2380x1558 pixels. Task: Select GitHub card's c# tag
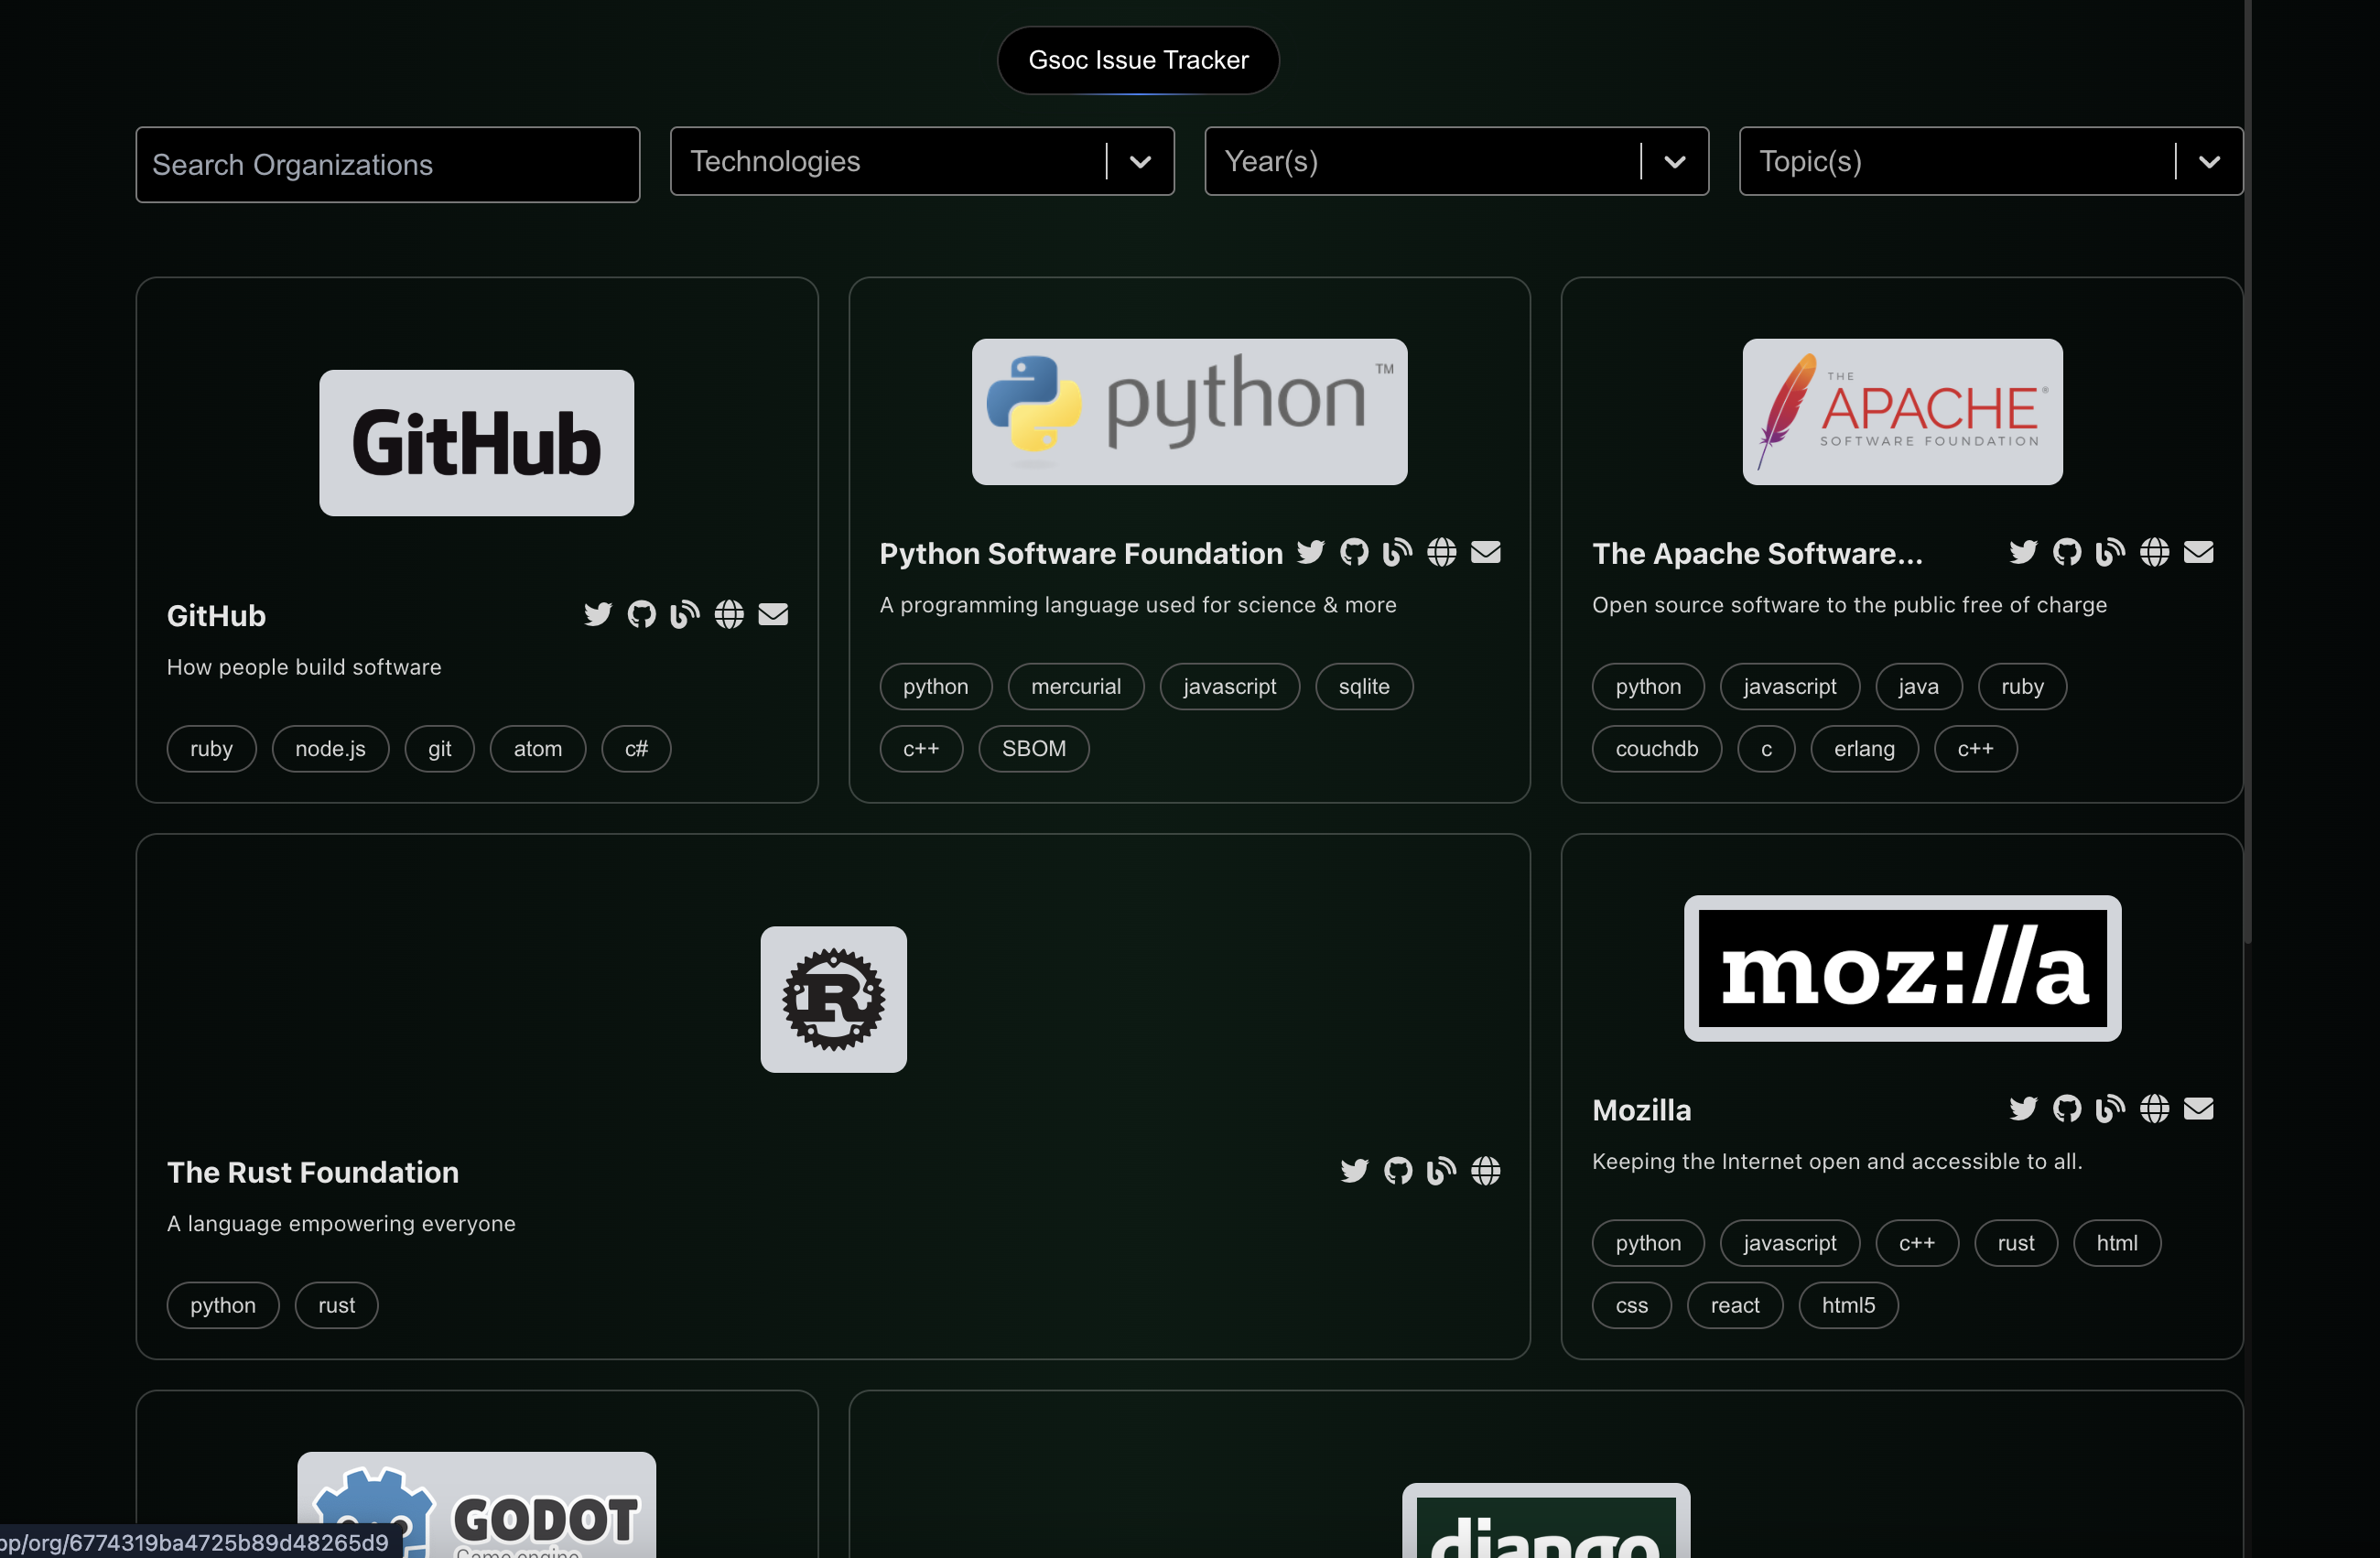[x=636, y=749]
